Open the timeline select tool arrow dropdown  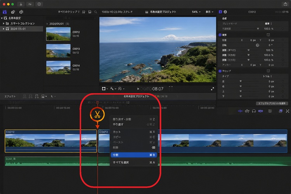coord(53,96)
